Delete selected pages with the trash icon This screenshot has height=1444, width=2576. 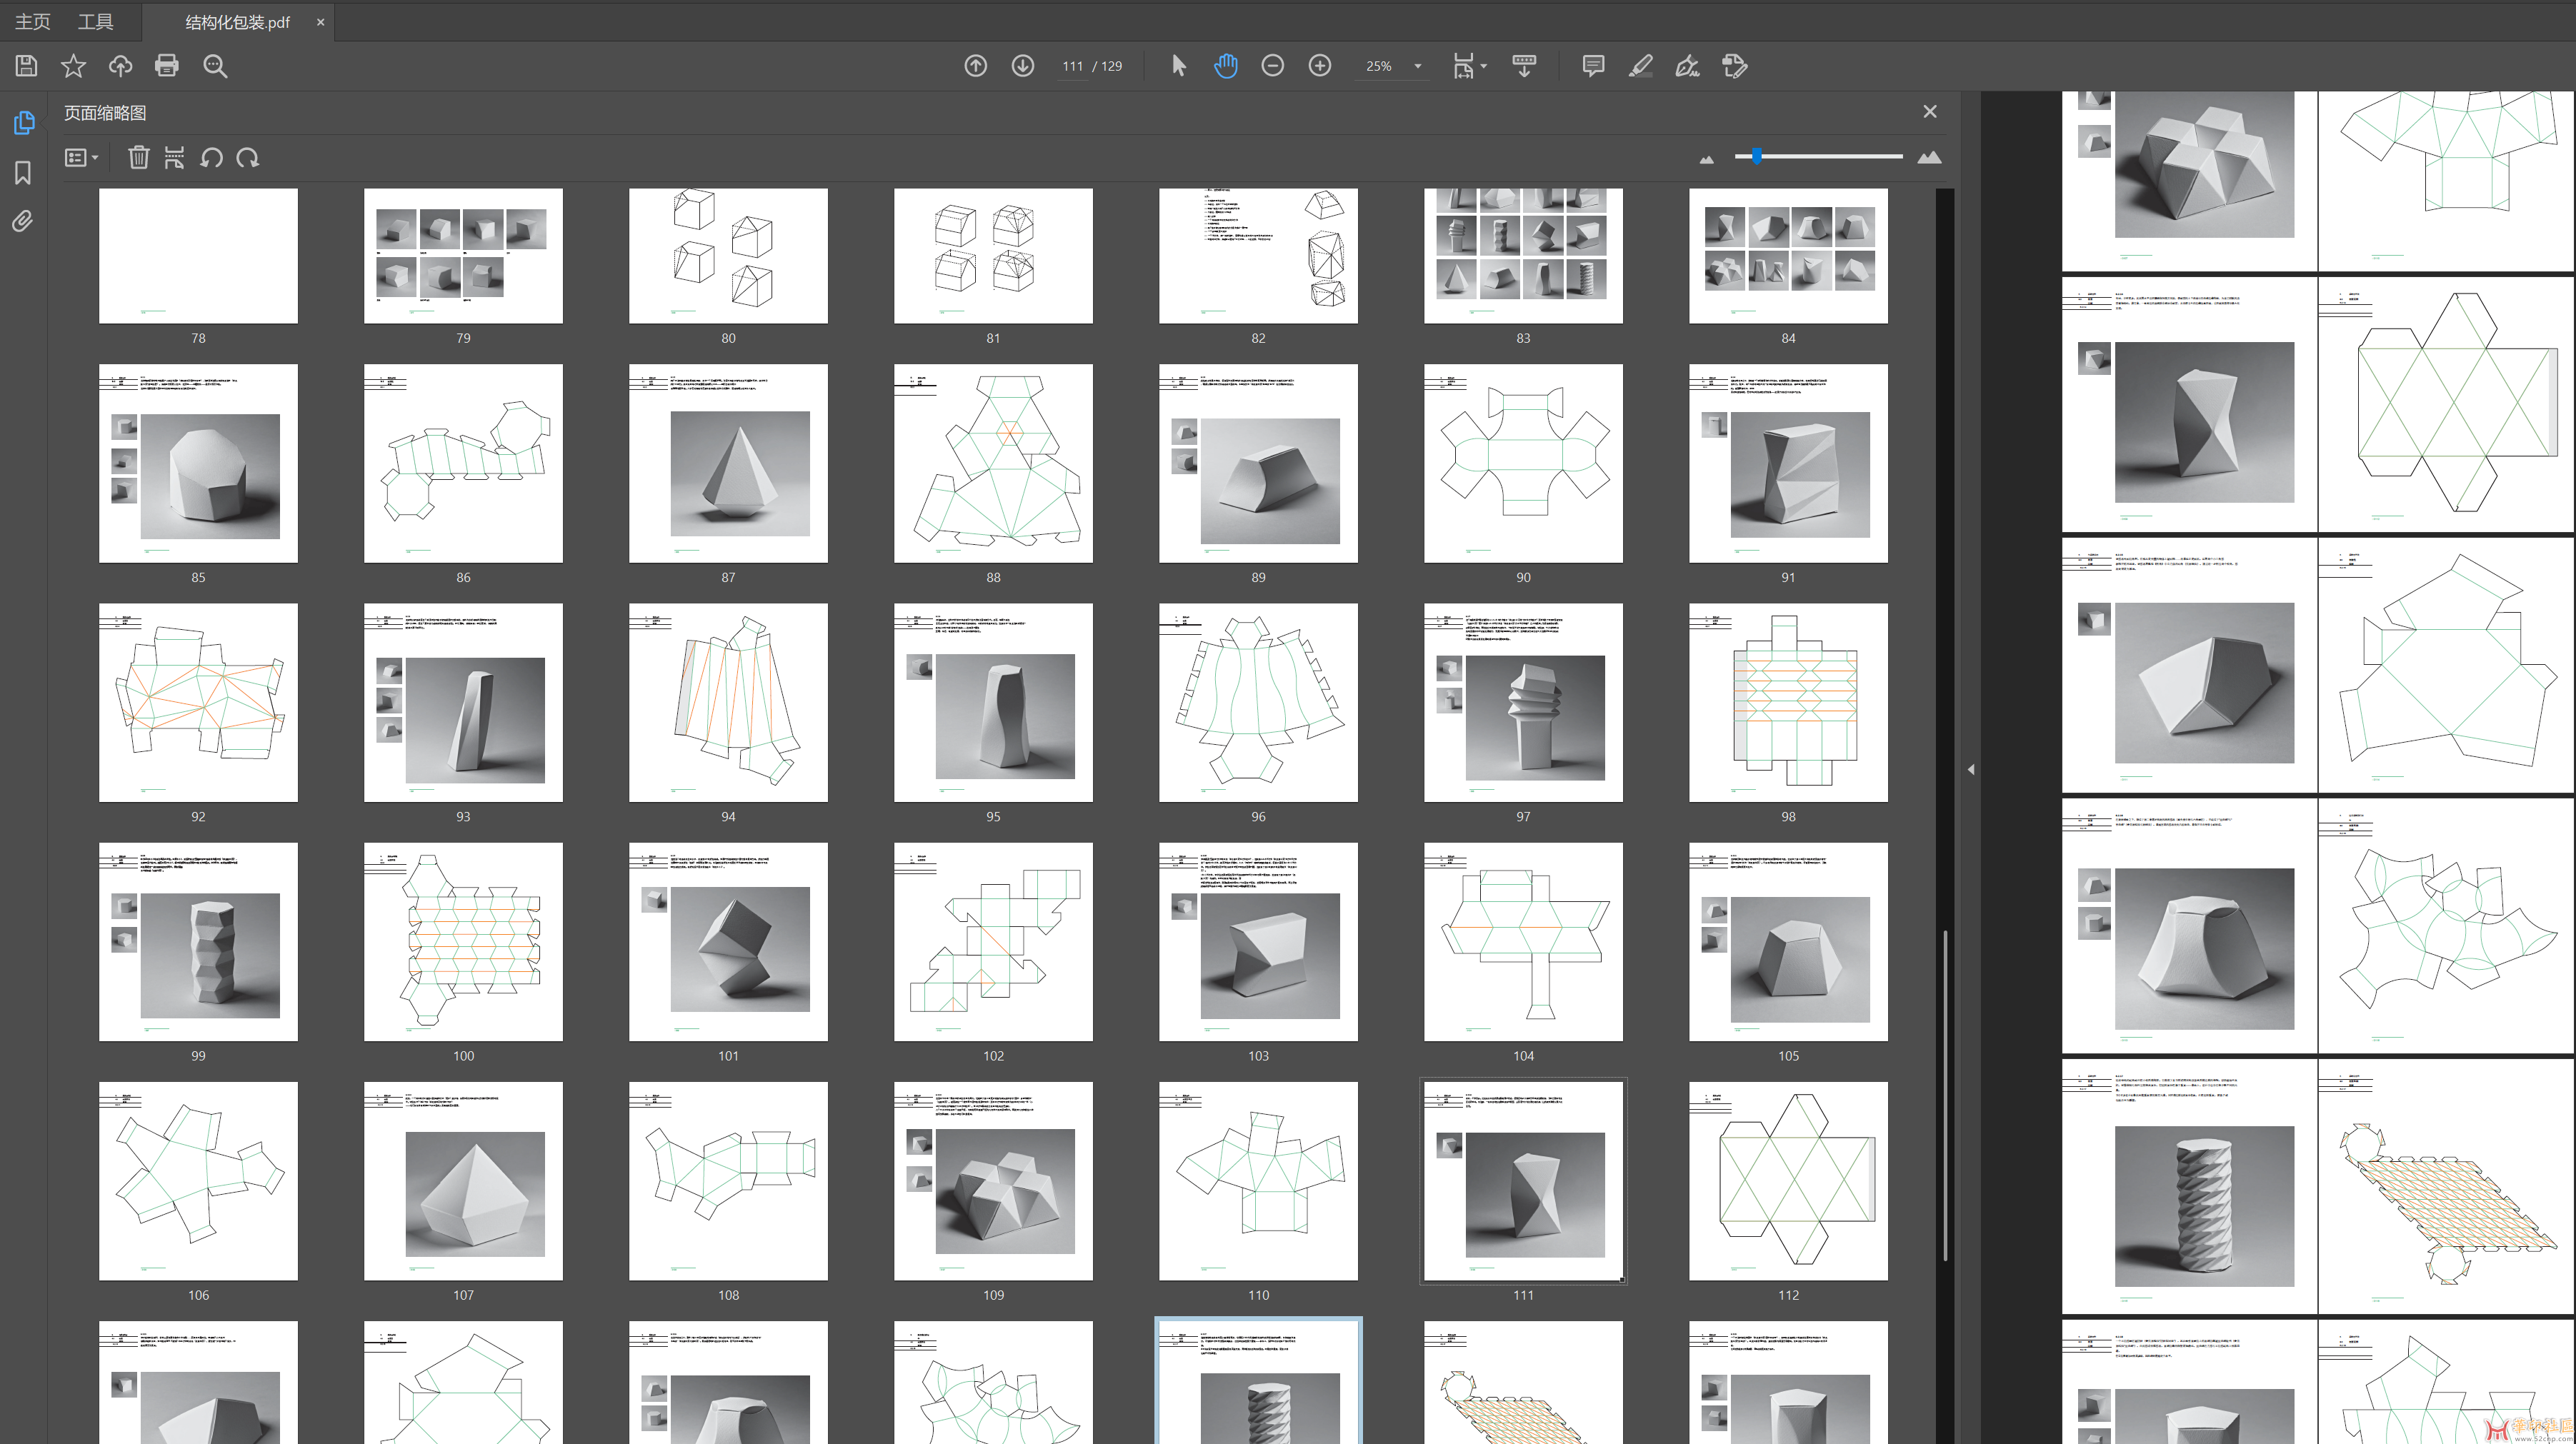(138, 157)
